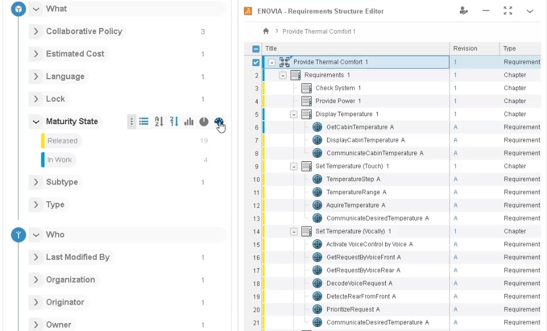
Task: Show Maturity State pie chart
Action: 204,121
